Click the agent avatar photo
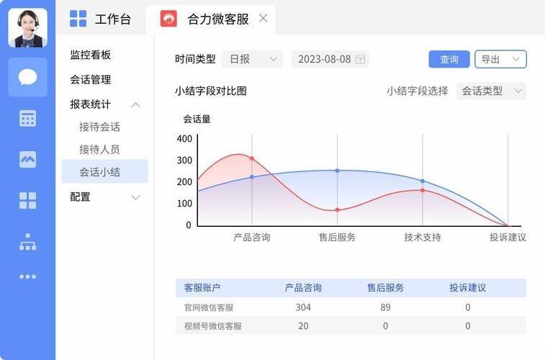The height and width of the screenshot is (360, 545). point(28,28)
